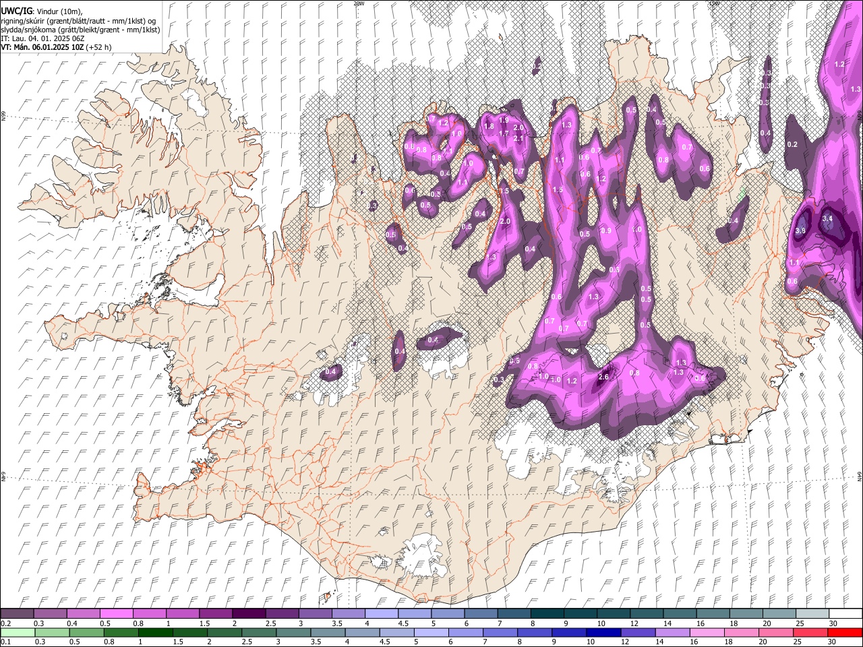863x647 pixels.
Task: Click the 'VT: Mán. 06.01.2025 10Z' valid time
Action: (x=42, y=47)
